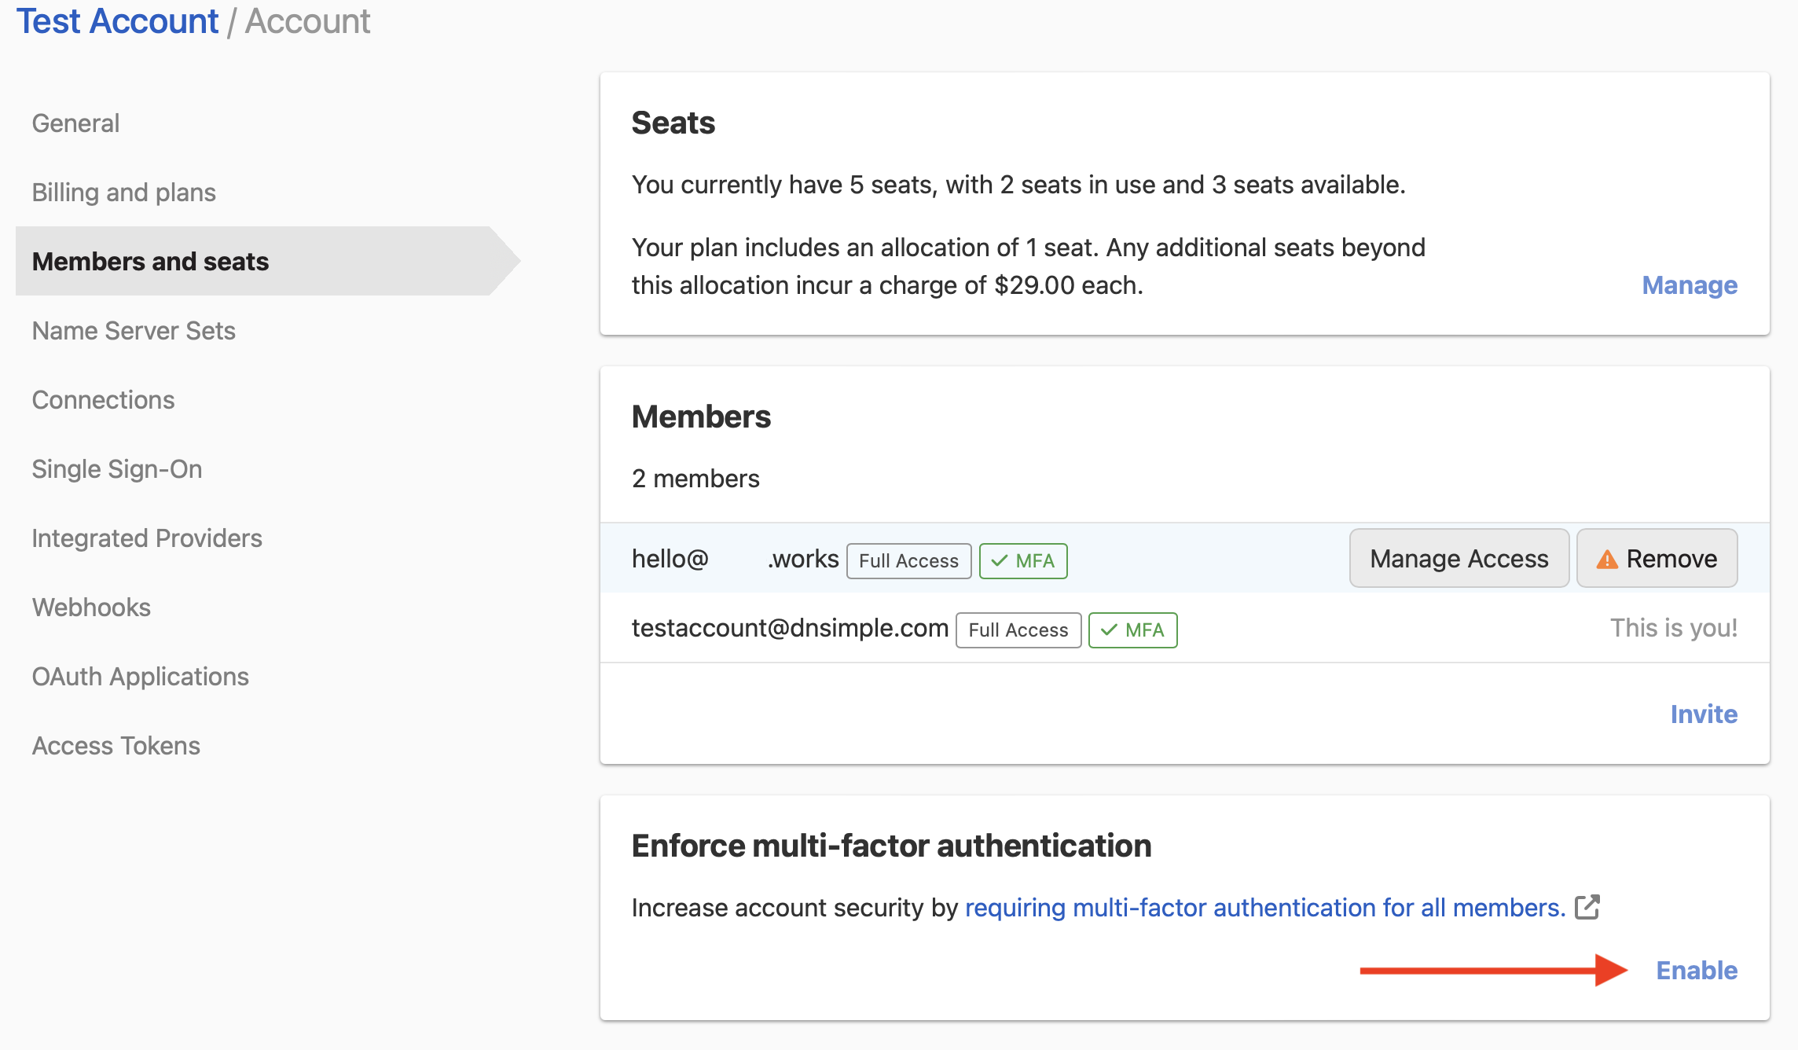The height and width of the screenshot is (1050, 1798).
Task: Enable multi-factor authentication enforcement
Action: pos(1697,969)
